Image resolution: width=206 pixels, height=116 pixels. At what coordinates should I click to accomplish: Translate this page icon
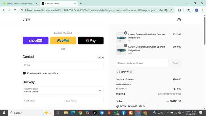[166, 10]
